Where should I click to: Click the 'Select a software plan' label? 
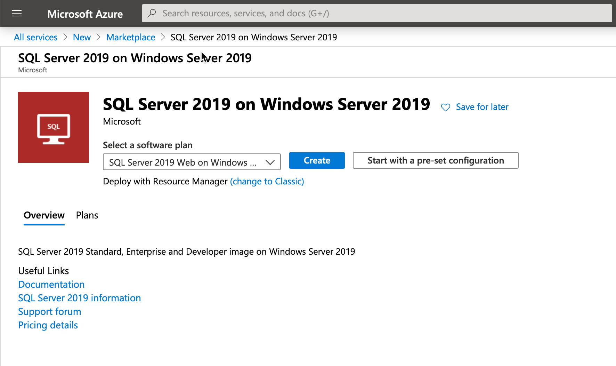point(148,145)
